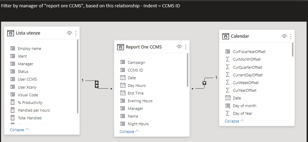Click the Lista utenze table title
The height and width of the screenshot is (142, 308).
[x=28, y=33]
